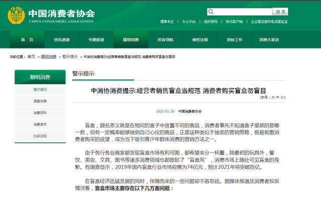Click 警示提示 in the breadcrumb trail
The height and width of the screenshot is (197, 321).
(70, 57)
